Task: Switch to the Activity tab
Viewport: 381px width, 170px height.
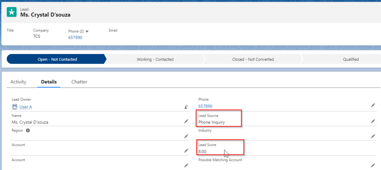Action: [18, 82]
